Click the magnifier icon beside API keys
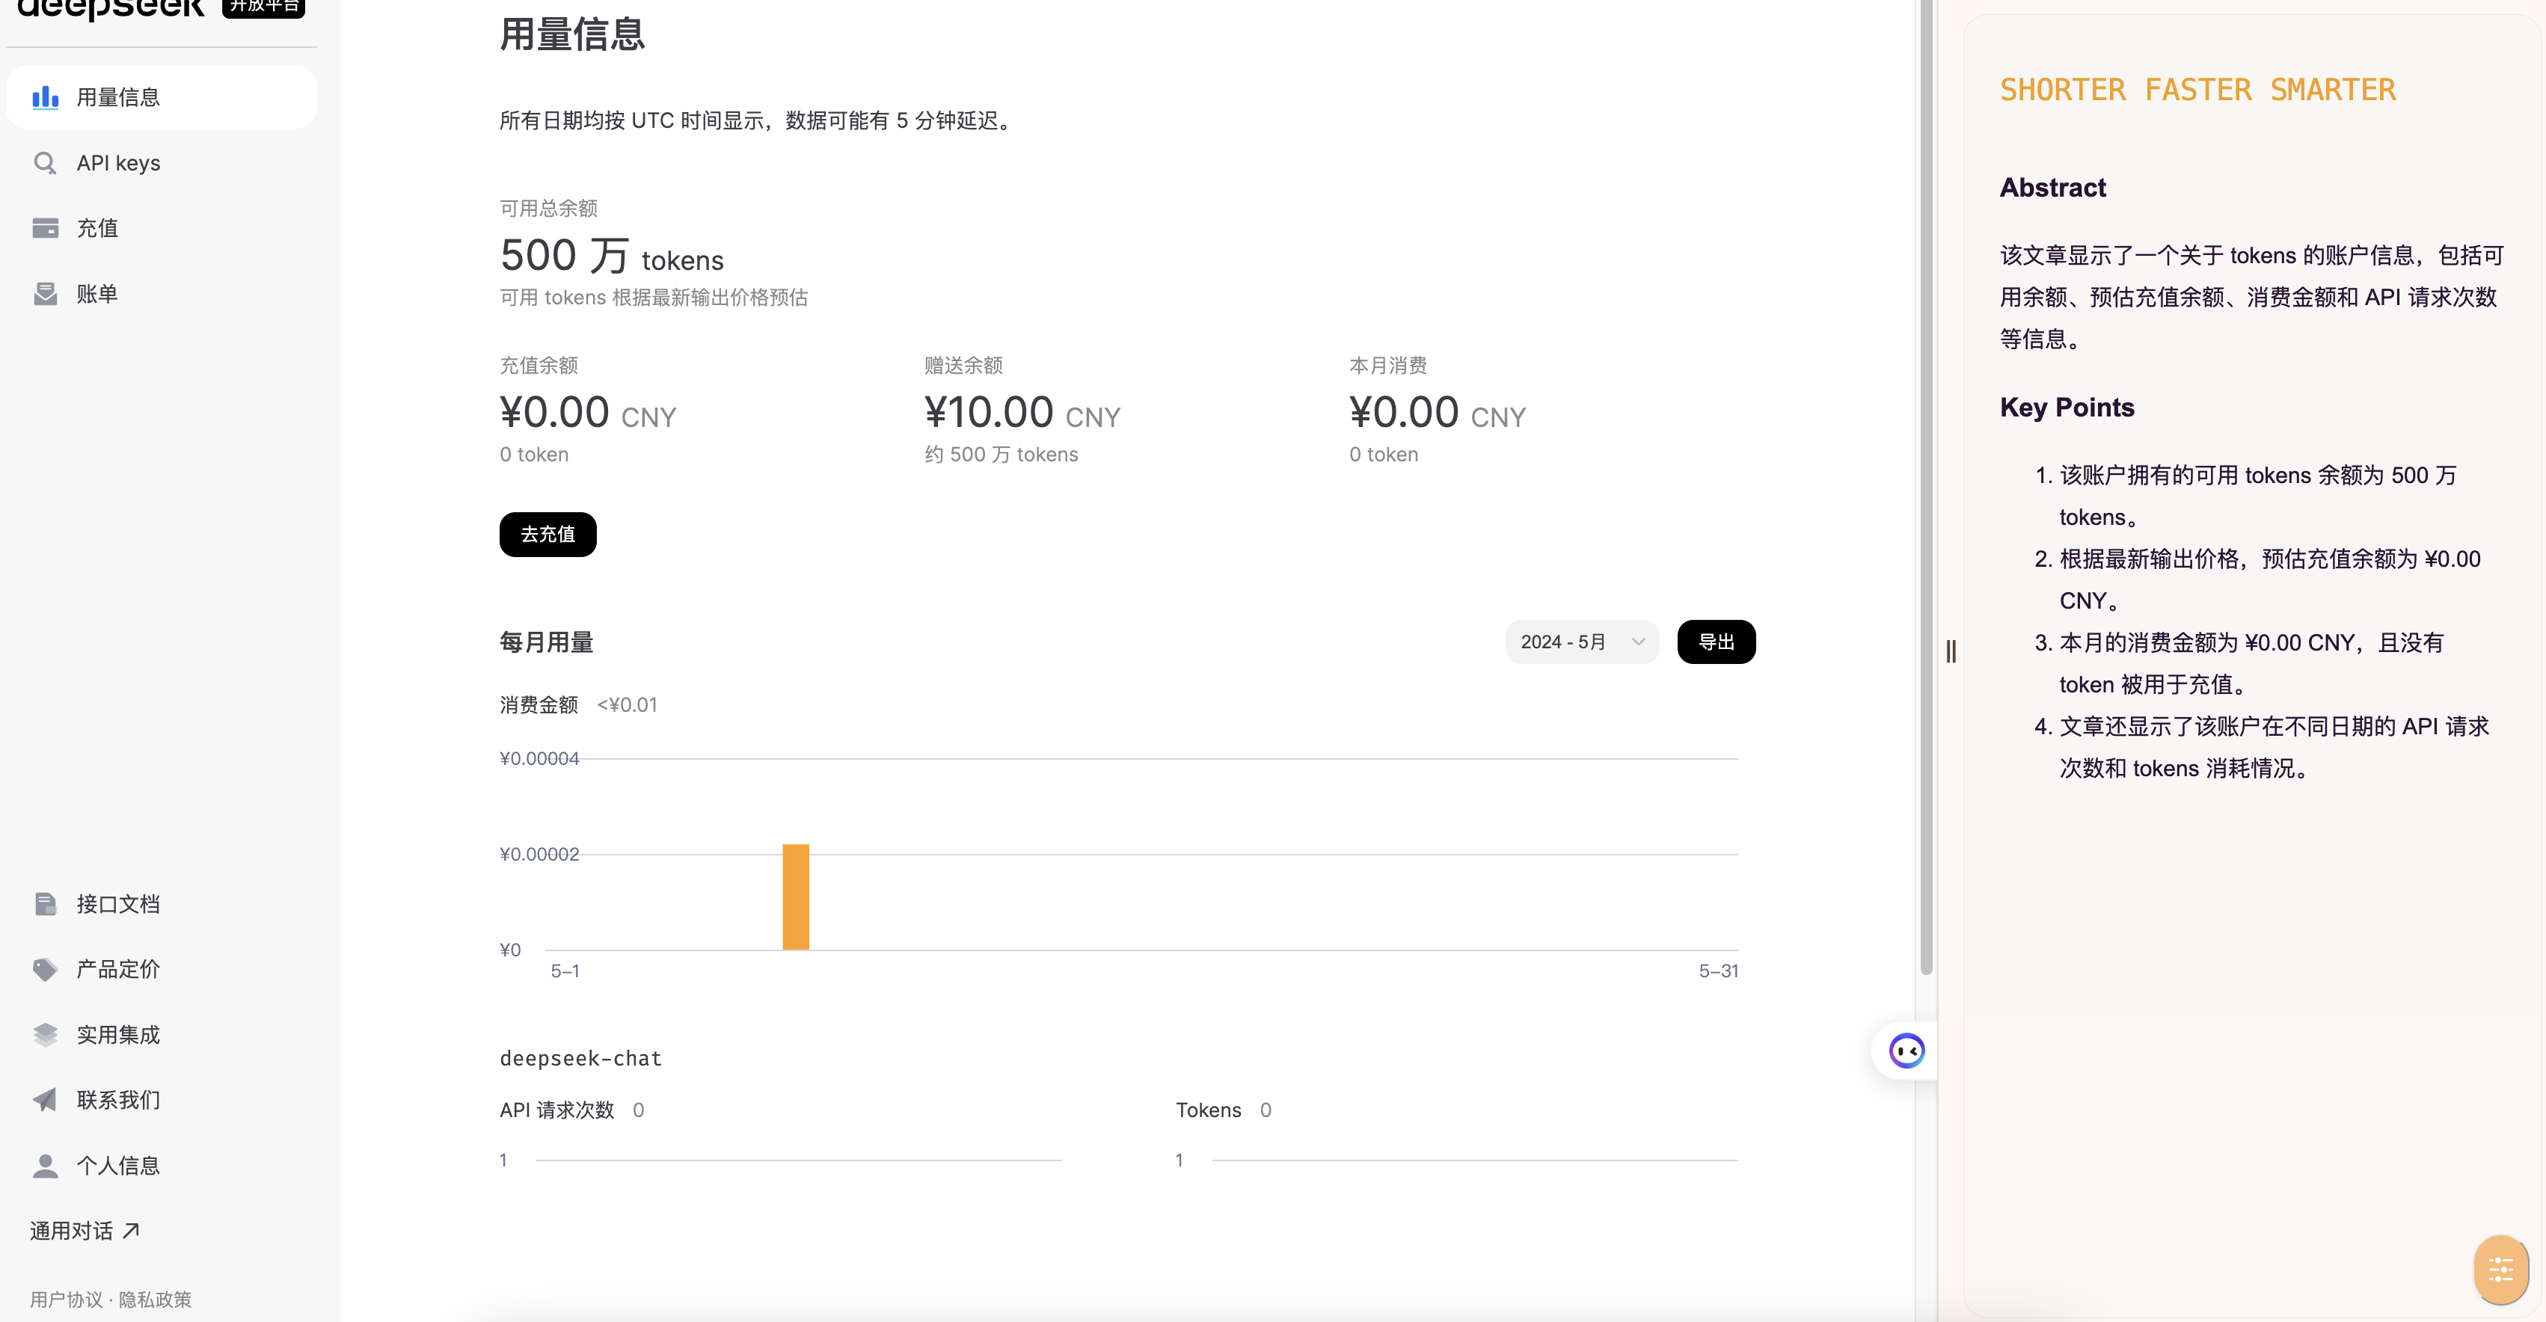2546x1322 pixels. (x=46, y=163)
